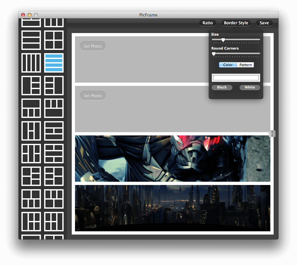The height and width of the screenshot is (265, 297).
Task: Set border color to Black
Action: pos(222,87)
